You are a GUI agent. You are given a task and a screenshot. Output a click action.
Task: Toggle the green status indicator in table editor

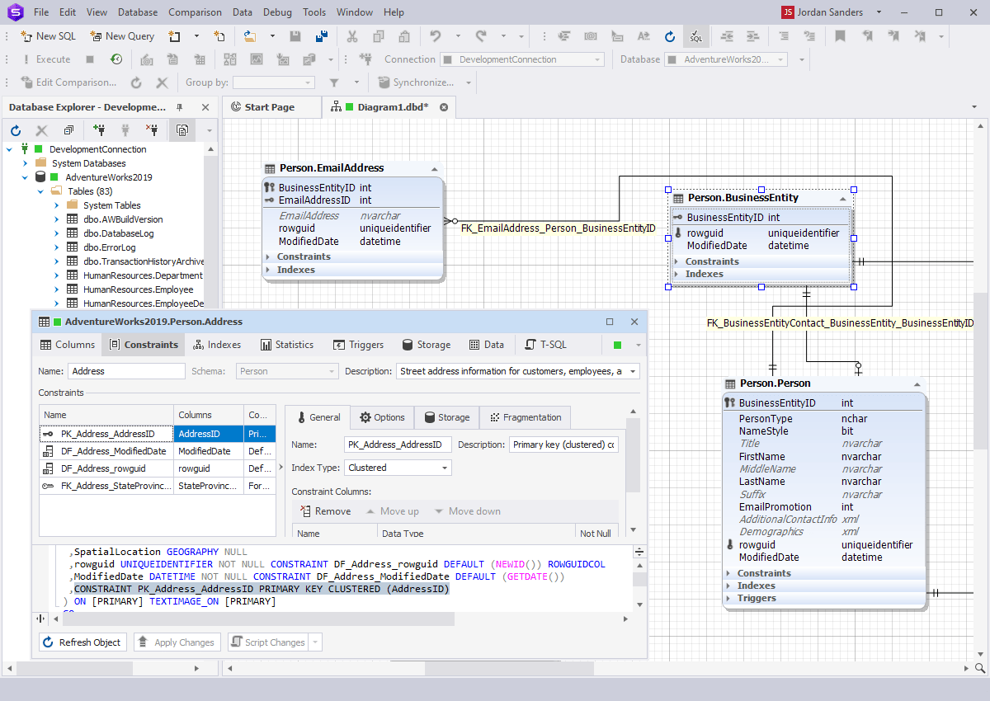[618, 345]
